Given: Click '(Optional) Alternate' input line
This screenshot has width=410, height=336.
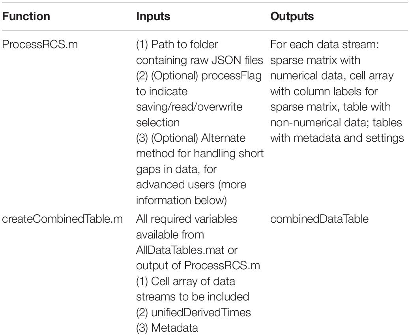Looking at the screenshot, I should pyautogui.click(x=191, y=138).
